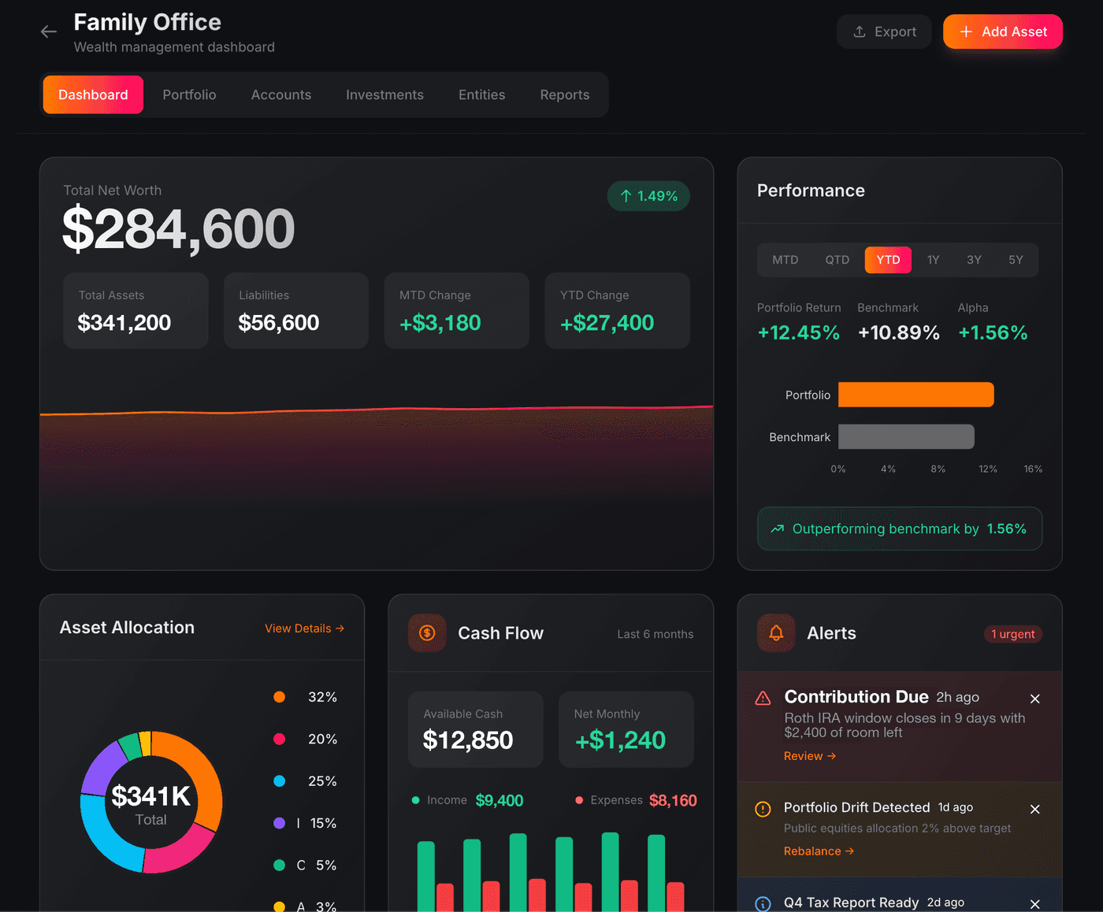This screenshot has height=912, width=1103.
Task: Click the Add Asset button
Action: pos(1003,32)
